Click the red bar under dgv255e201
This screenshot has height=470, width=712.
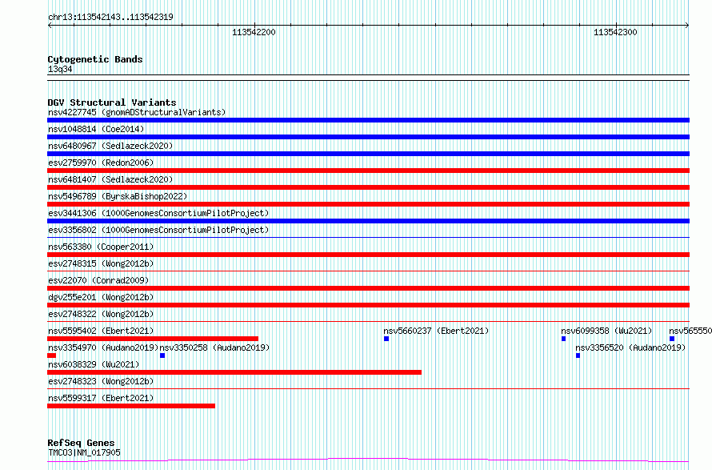coord(368,305)
